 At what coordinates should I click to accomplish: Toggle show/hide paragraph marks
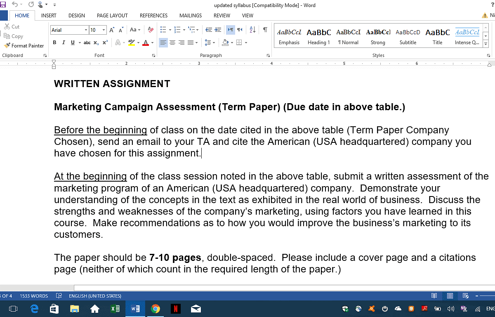pos(265,30)
